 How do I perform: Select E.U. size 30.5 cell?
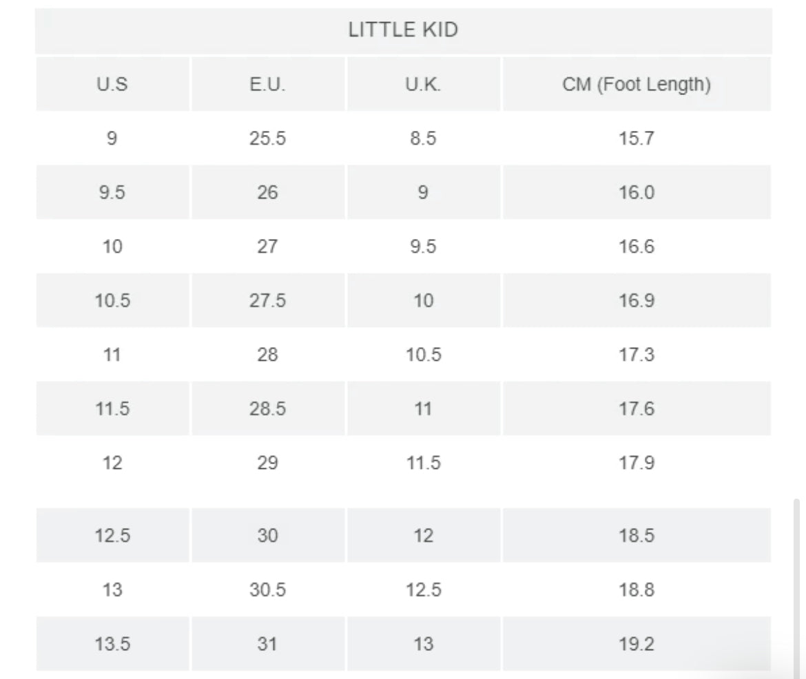267,589
